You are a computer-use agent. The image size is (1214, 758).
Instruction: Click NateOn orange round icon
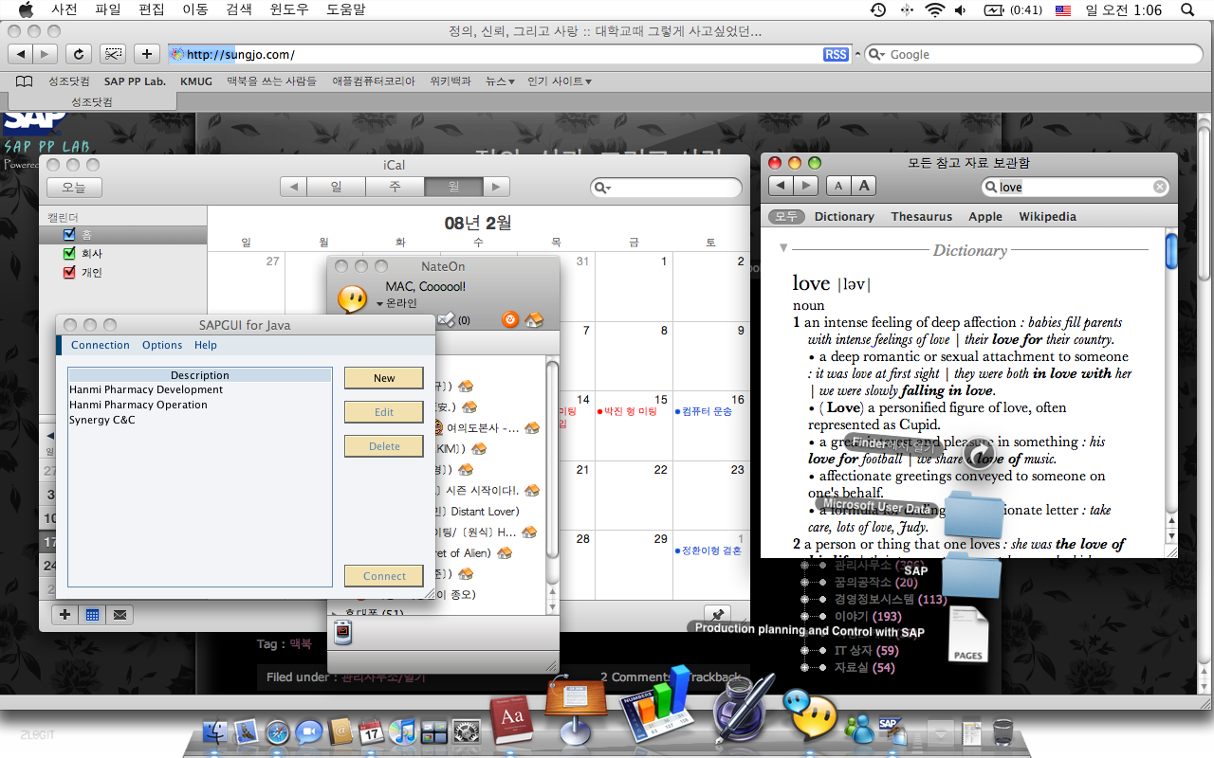[510, 320]
